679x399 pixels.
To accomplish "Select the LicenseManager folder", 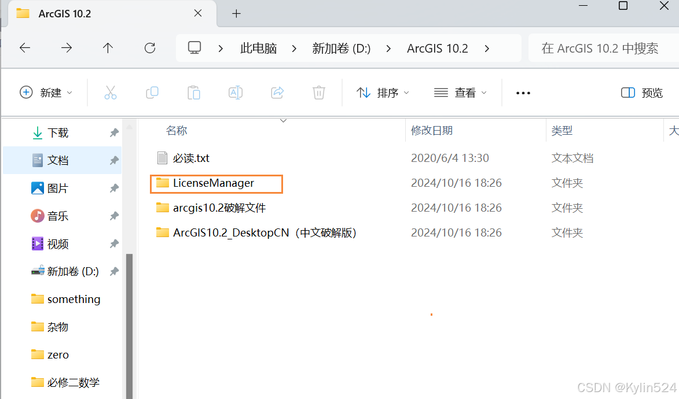I will pyautogui.click(x=214, y=183).
